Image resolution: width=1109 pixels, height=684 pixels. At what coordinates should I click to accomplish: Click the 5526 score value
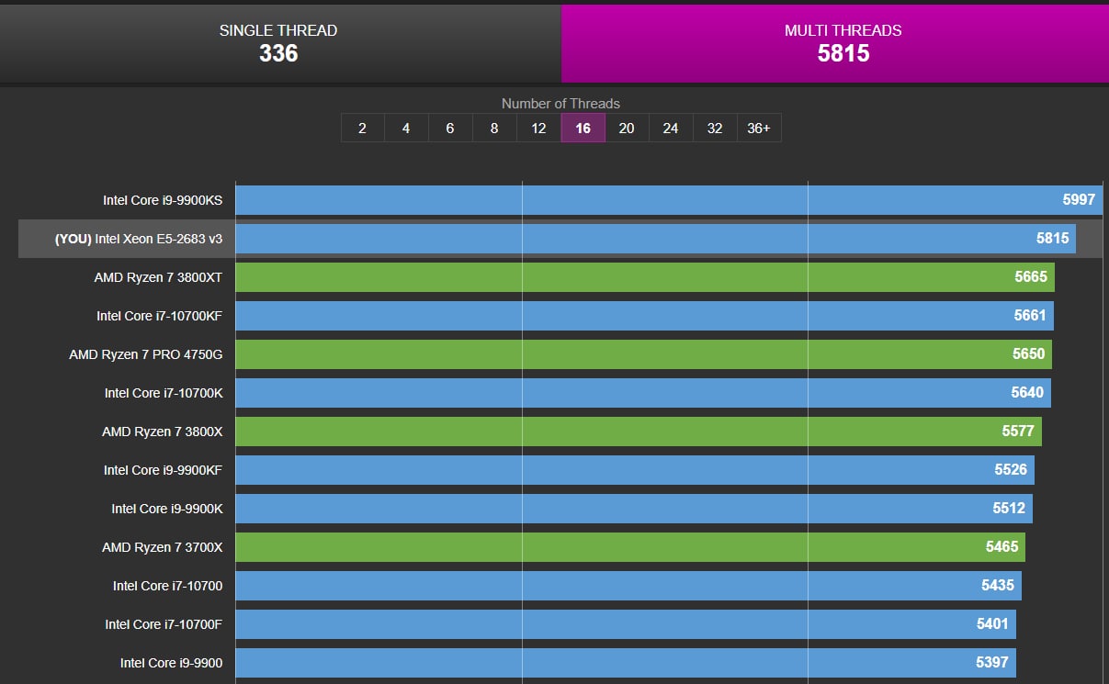[x=1011, y=469]
